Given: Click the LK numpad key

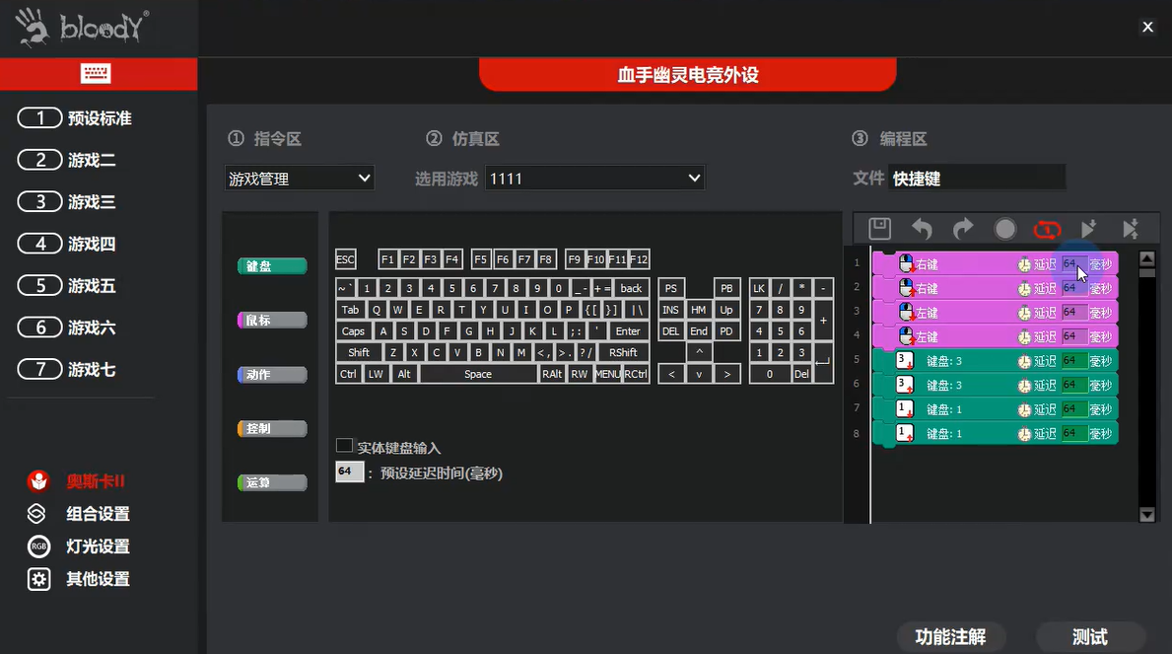Looking at the screenshot, I should [759, 288].
